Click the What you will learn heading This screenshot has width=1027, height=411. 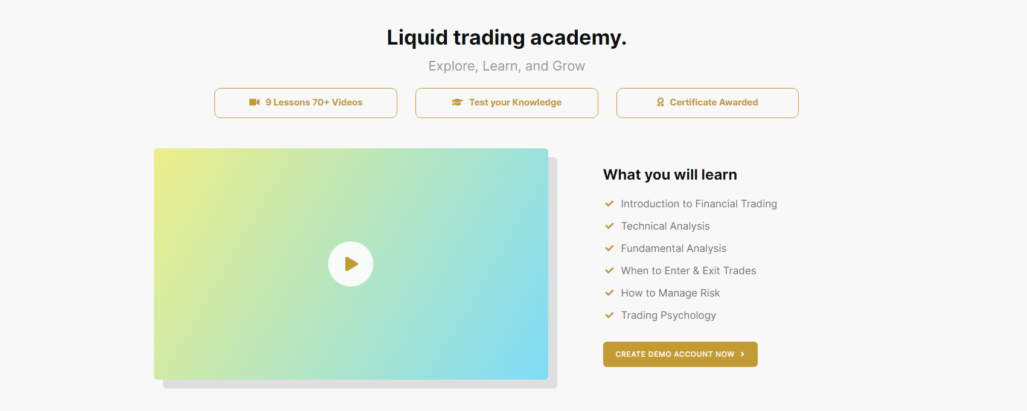[670, 175]
